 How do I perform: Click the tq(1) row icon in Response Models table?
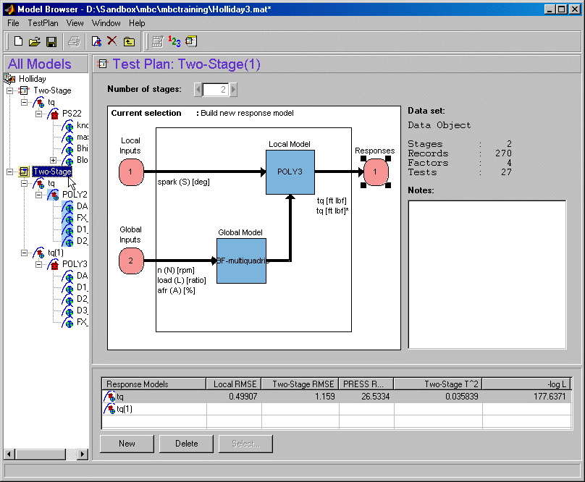click(x=109, y=409)
